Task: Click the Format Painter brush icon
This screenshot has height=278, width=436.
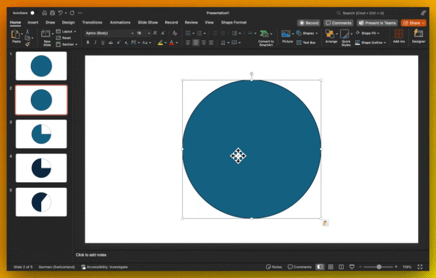Action: coord(27,44)
